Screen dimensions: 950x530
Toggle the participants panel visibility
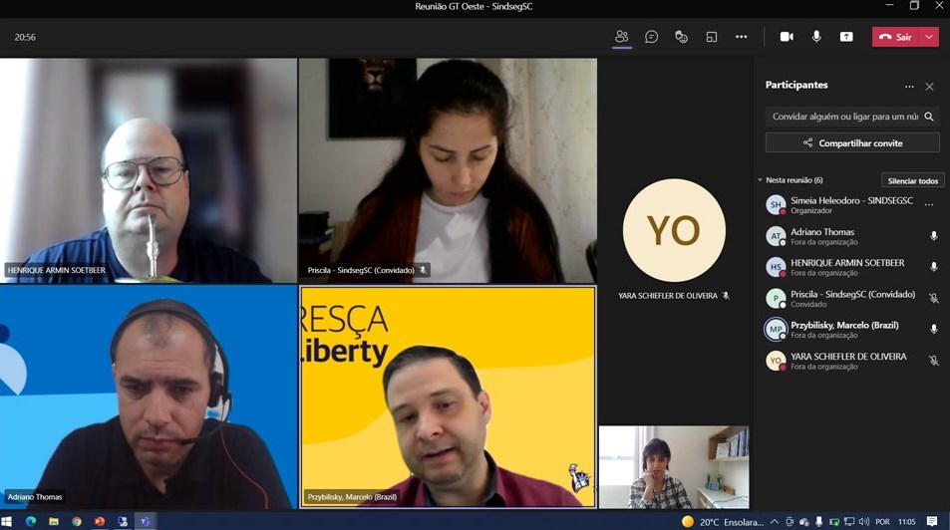coord(621,37)
